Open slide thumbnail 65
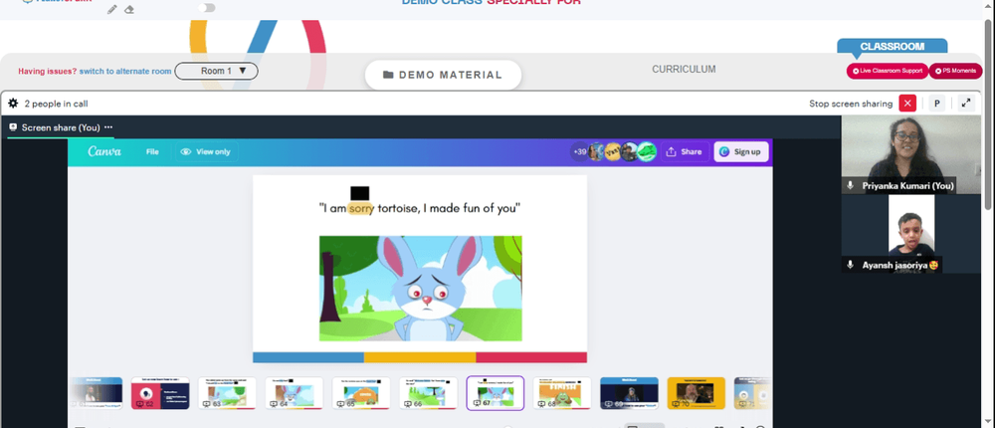 (361, 393)
